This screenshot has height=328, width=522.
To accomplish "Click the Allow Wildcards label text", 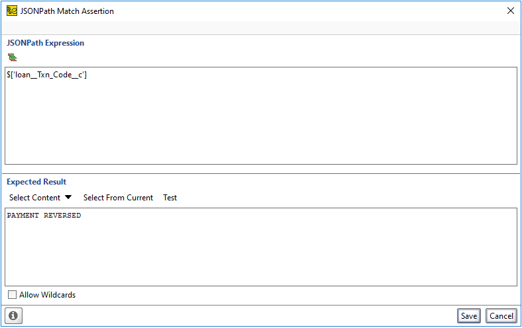I will [47, 295].
